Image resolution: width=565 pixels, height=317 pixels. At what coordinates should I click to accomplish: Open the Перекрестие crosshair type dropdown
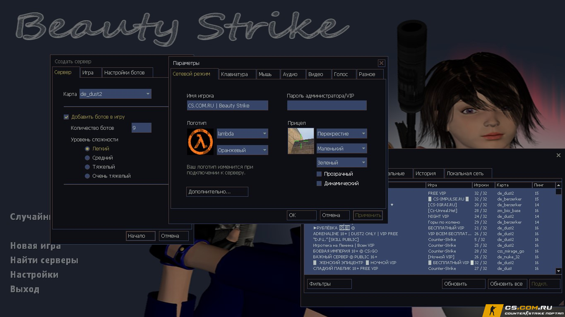342,133
